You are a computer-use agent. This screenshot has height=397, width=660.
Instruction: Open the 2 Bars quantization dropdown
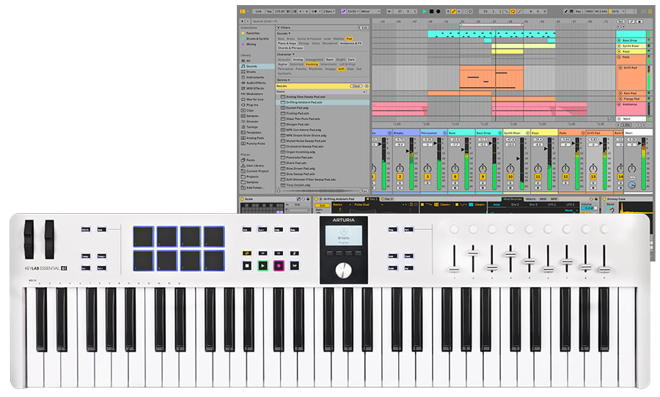pyautogui.click(x=329, y=12)
